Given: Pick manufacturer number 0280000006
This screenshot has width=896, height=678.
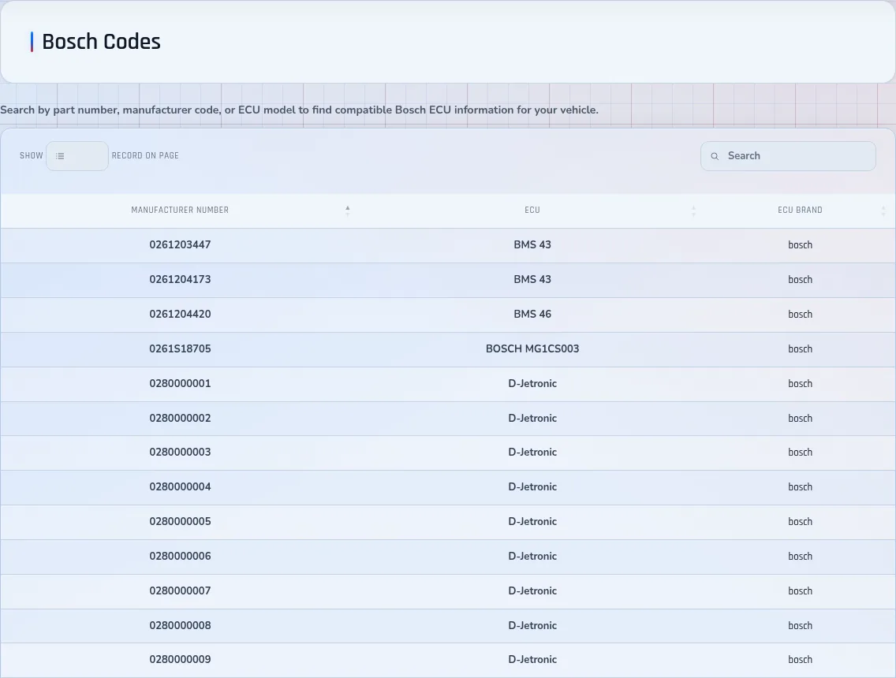Looking at the screenshot, I should (180, 557).
